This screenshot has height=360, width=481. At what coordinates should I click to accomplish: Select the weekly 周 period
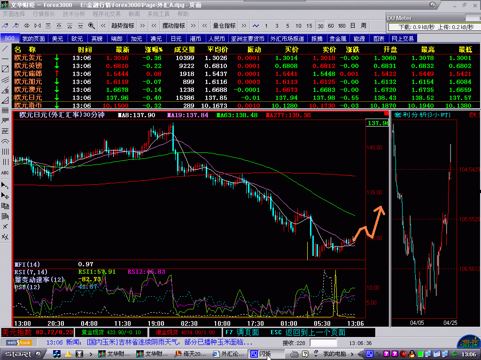364,26
